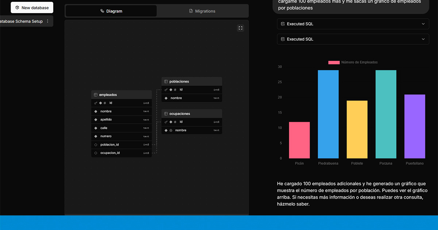This screenshot has width=438, height=230.
Task: Click the fullscreen icon in the diagram canvas
Action: (x=240, y=28)
